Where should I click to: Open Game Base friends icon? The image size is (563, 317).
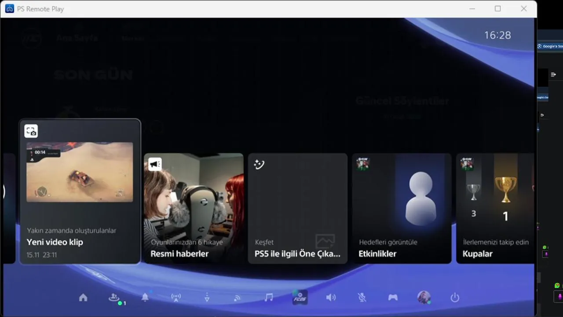(114, 298)
